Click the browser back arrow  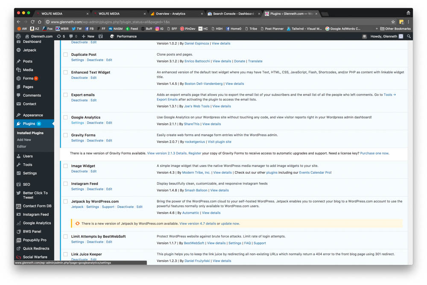18,22
